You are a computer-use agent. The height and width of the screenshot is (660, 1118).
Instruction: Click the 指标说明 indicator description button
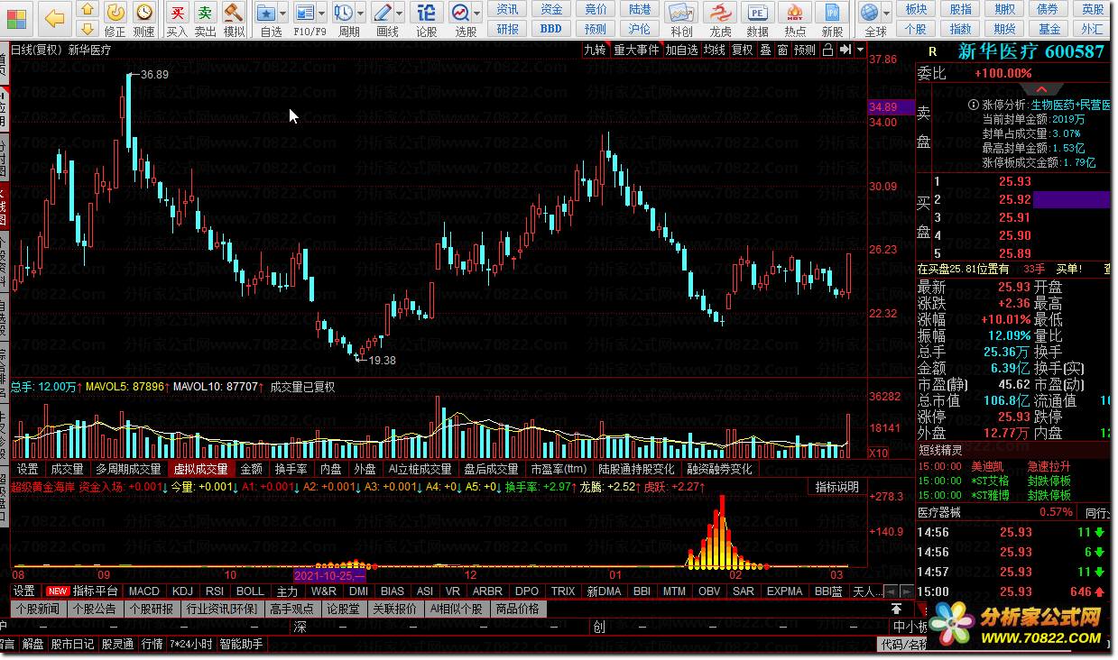(837, 487)
